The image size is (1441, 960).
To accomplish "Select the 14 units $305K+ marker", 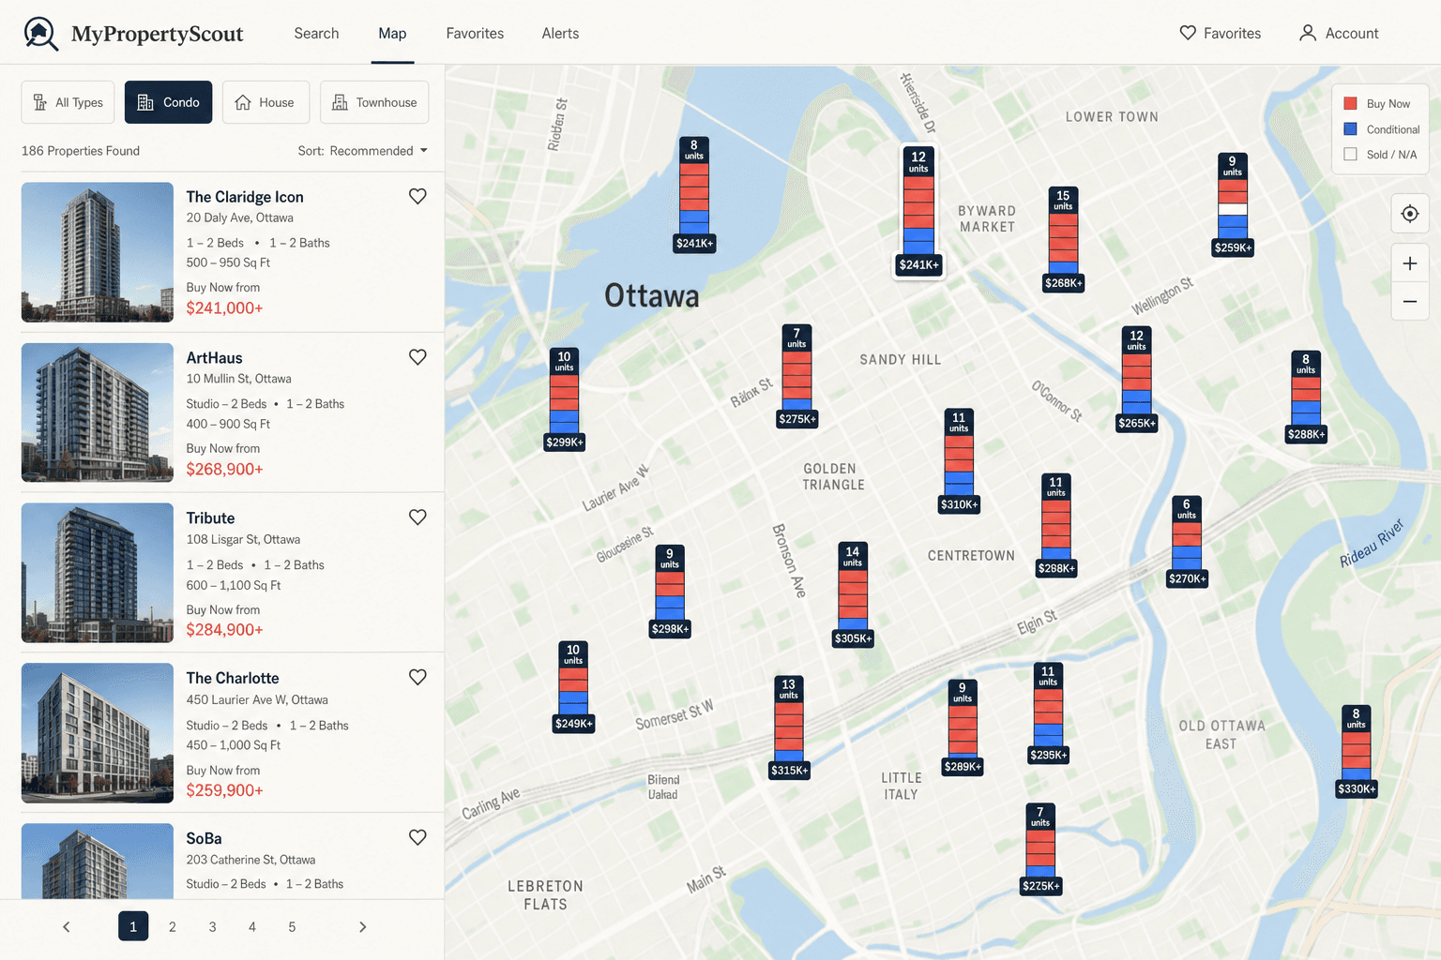I will click(853, 596).
